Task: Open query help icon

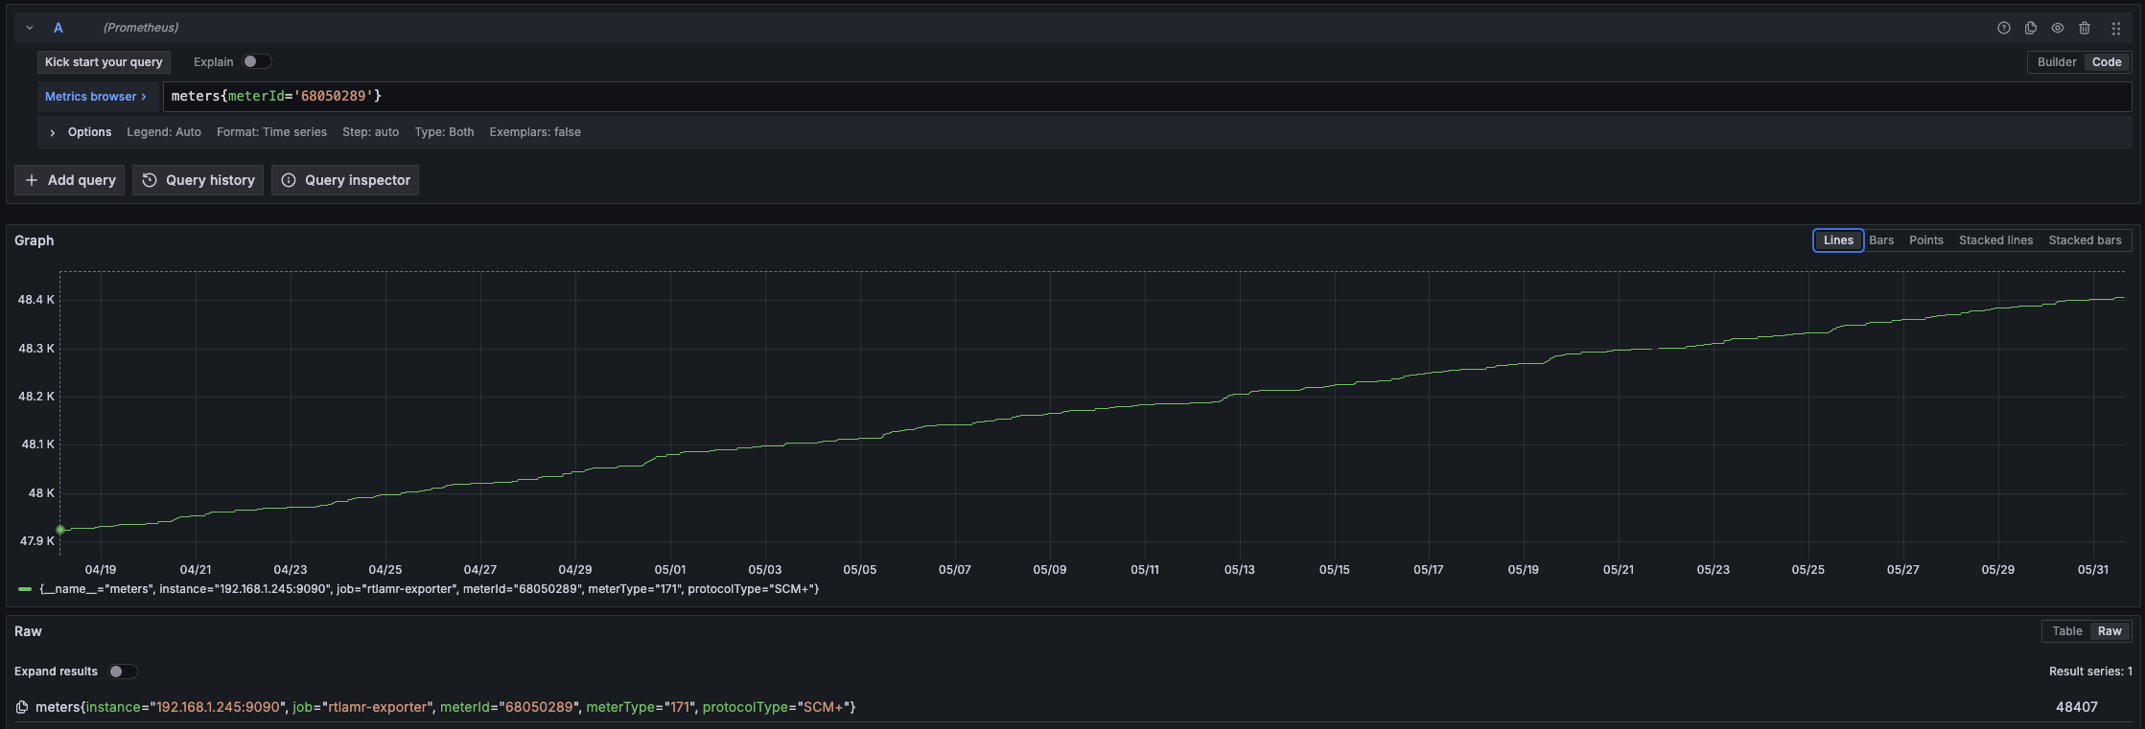Action: click(x=2003, y=28)
